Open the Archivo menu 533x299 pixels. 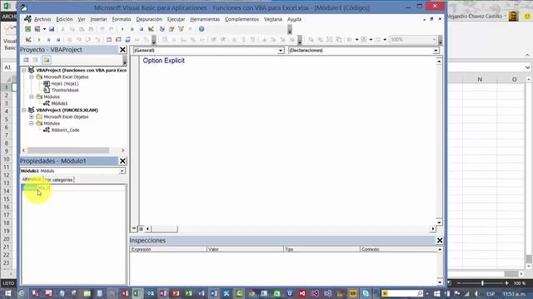[x=42, y=19]
